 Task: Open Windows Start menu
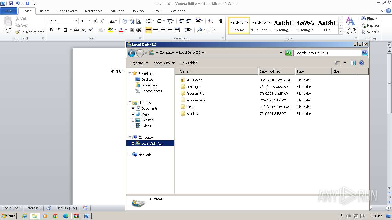click(9, 216)
